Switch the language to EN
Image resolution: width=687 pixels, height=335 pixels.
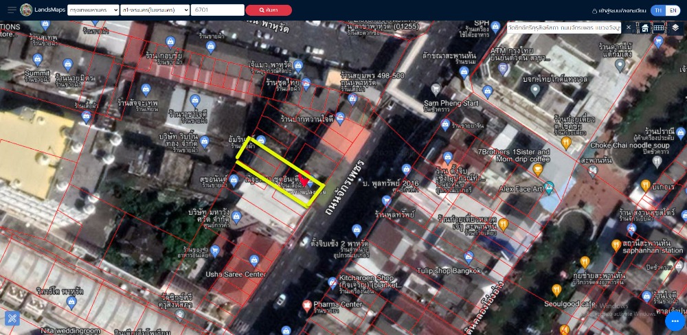tap(673, 10)
